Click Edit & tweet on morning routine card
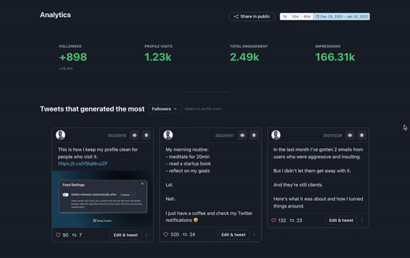This screenshot has height=258, width=410. pyautogui.click(x=233, y=235)
